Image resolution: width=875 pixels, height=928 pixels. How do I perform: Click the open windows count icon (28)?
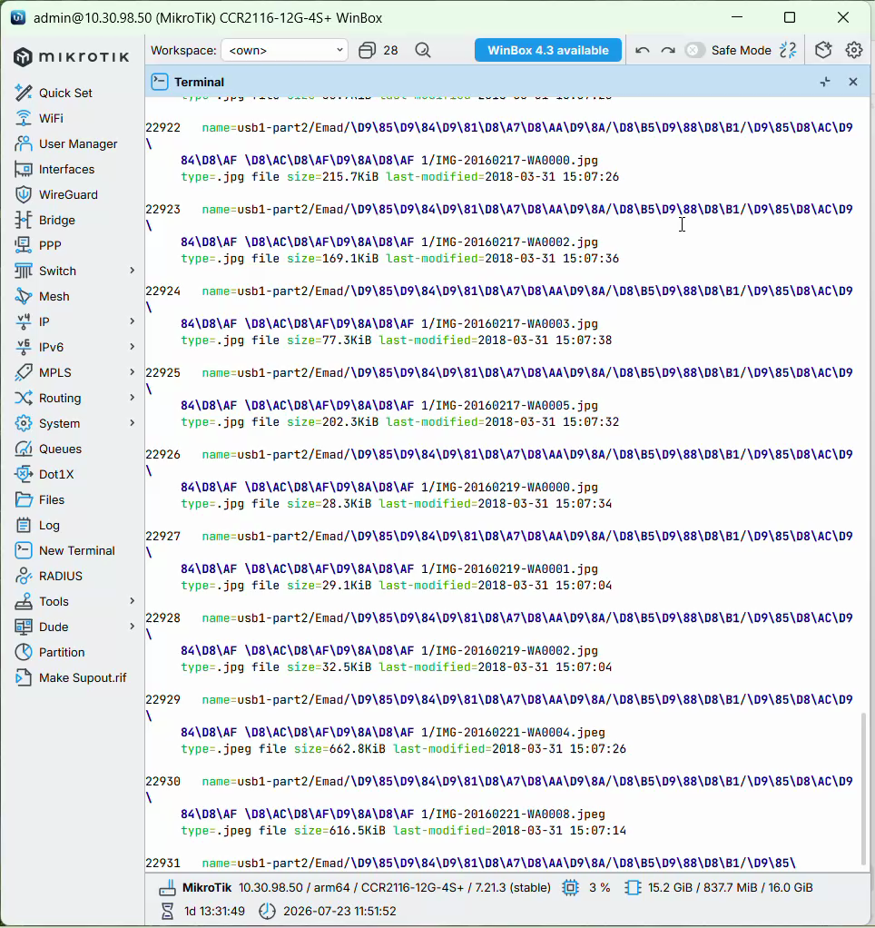(367, 50)
